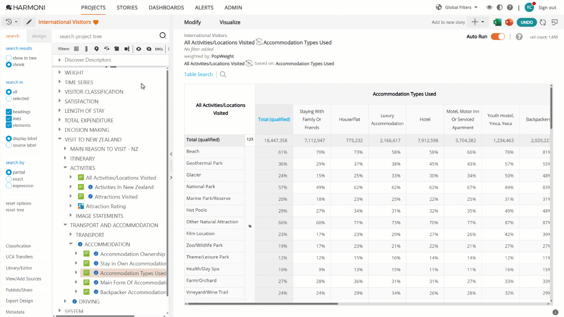Open Export Design in left sidebar
The width and height of the screenshot is (564, 317).
coord(19,301)
